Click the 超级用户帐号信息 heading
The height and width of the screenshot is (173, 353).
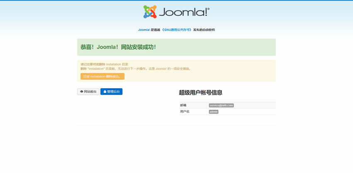point(201,92)
